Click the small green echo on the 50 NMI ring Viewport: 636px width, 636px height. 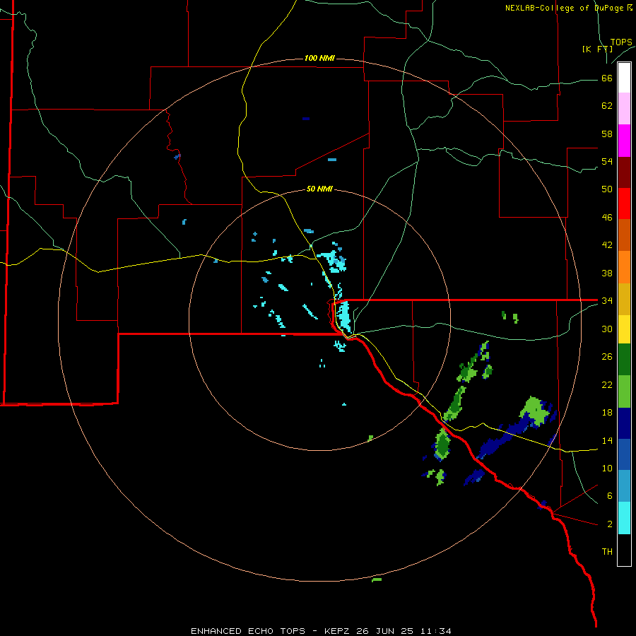(370, 438)
